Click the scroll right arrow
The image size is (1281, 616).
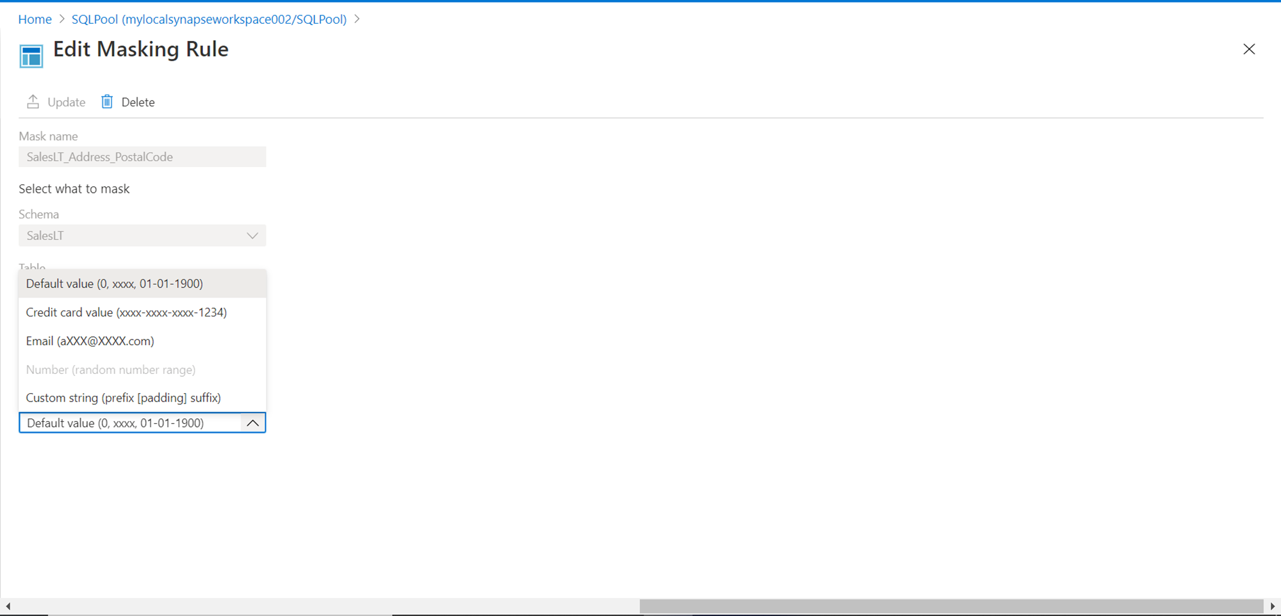coord(1273,606)
